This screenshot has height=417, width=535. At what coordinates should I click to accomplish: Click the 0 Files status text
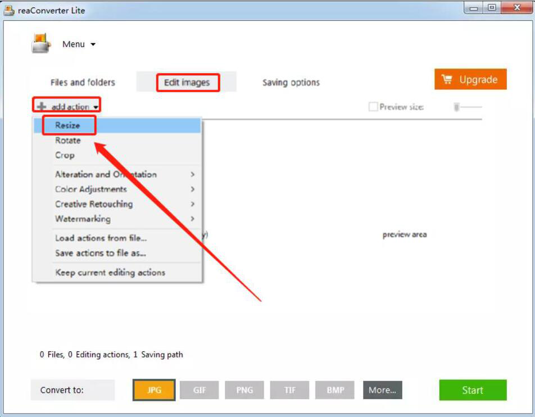coord(52,355)
